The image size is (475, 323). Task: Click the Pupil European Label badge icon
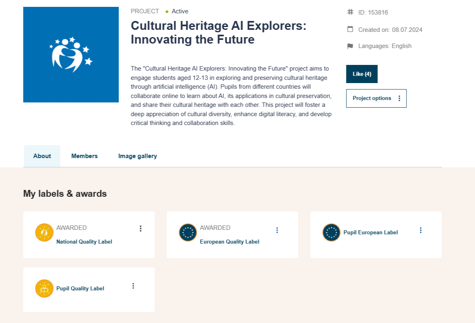pos(331,233)
